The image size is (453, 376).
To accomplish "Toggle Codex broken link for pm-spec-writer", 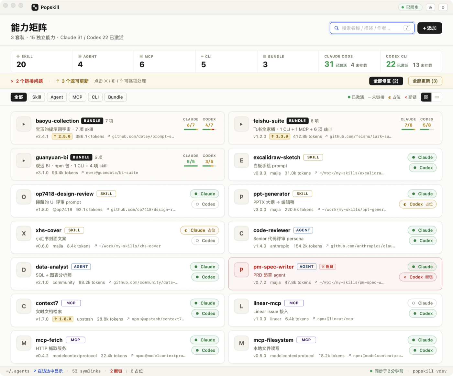I will pyautogui.click(x=418, y=277).
